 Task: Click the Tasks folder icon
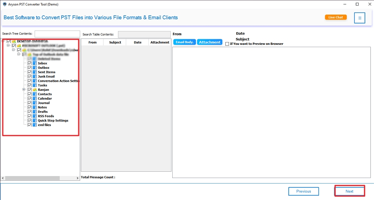[35, 85]
